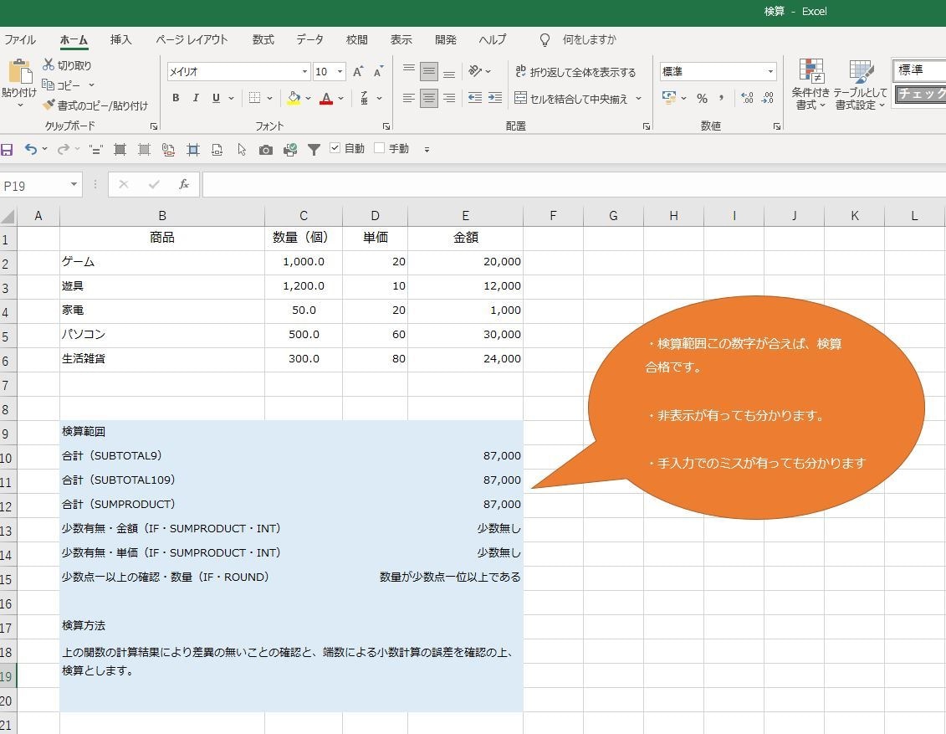Apply the yellow fill color bucket
The width and height of the screenshot is (946, 734).
[x=294, y=98]
